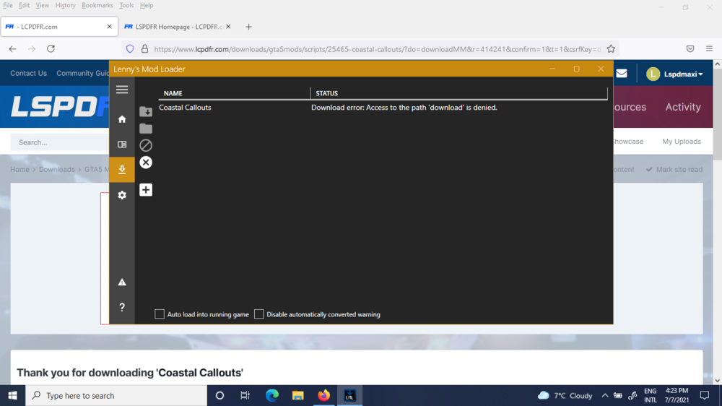This screenshot has height=406, width=722.
Task: Open the Tools menu in Firefox
Action: click(x=126, y=6)
